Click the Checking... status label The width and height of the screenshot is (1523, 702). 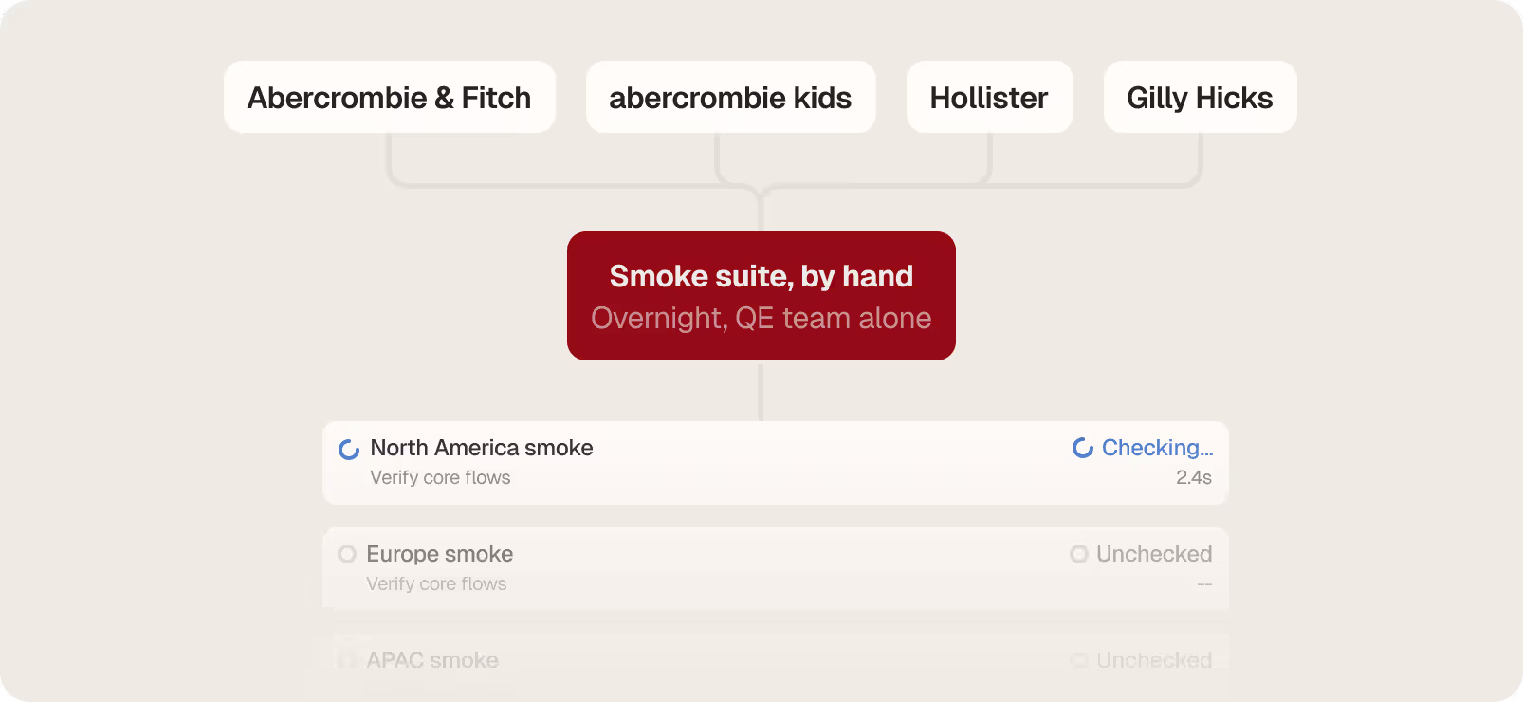(1157, 448)
